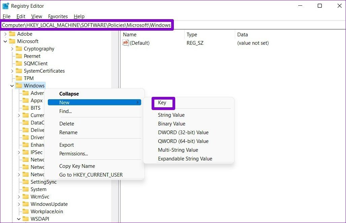Choose Export from the context menu
The image size is (346, 223).
pos(66,145)
